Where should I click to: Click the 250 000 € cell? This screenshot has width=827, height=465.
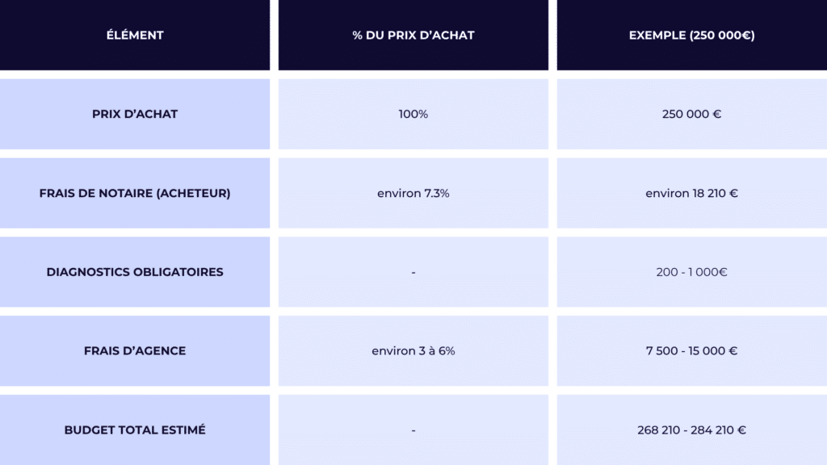(692, 114)
